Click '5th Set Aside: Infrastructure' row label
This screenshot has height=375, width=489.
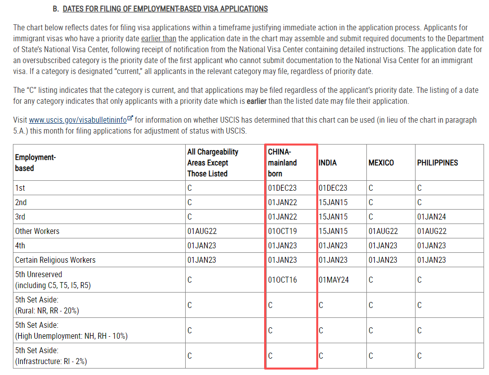coord(51,356)
